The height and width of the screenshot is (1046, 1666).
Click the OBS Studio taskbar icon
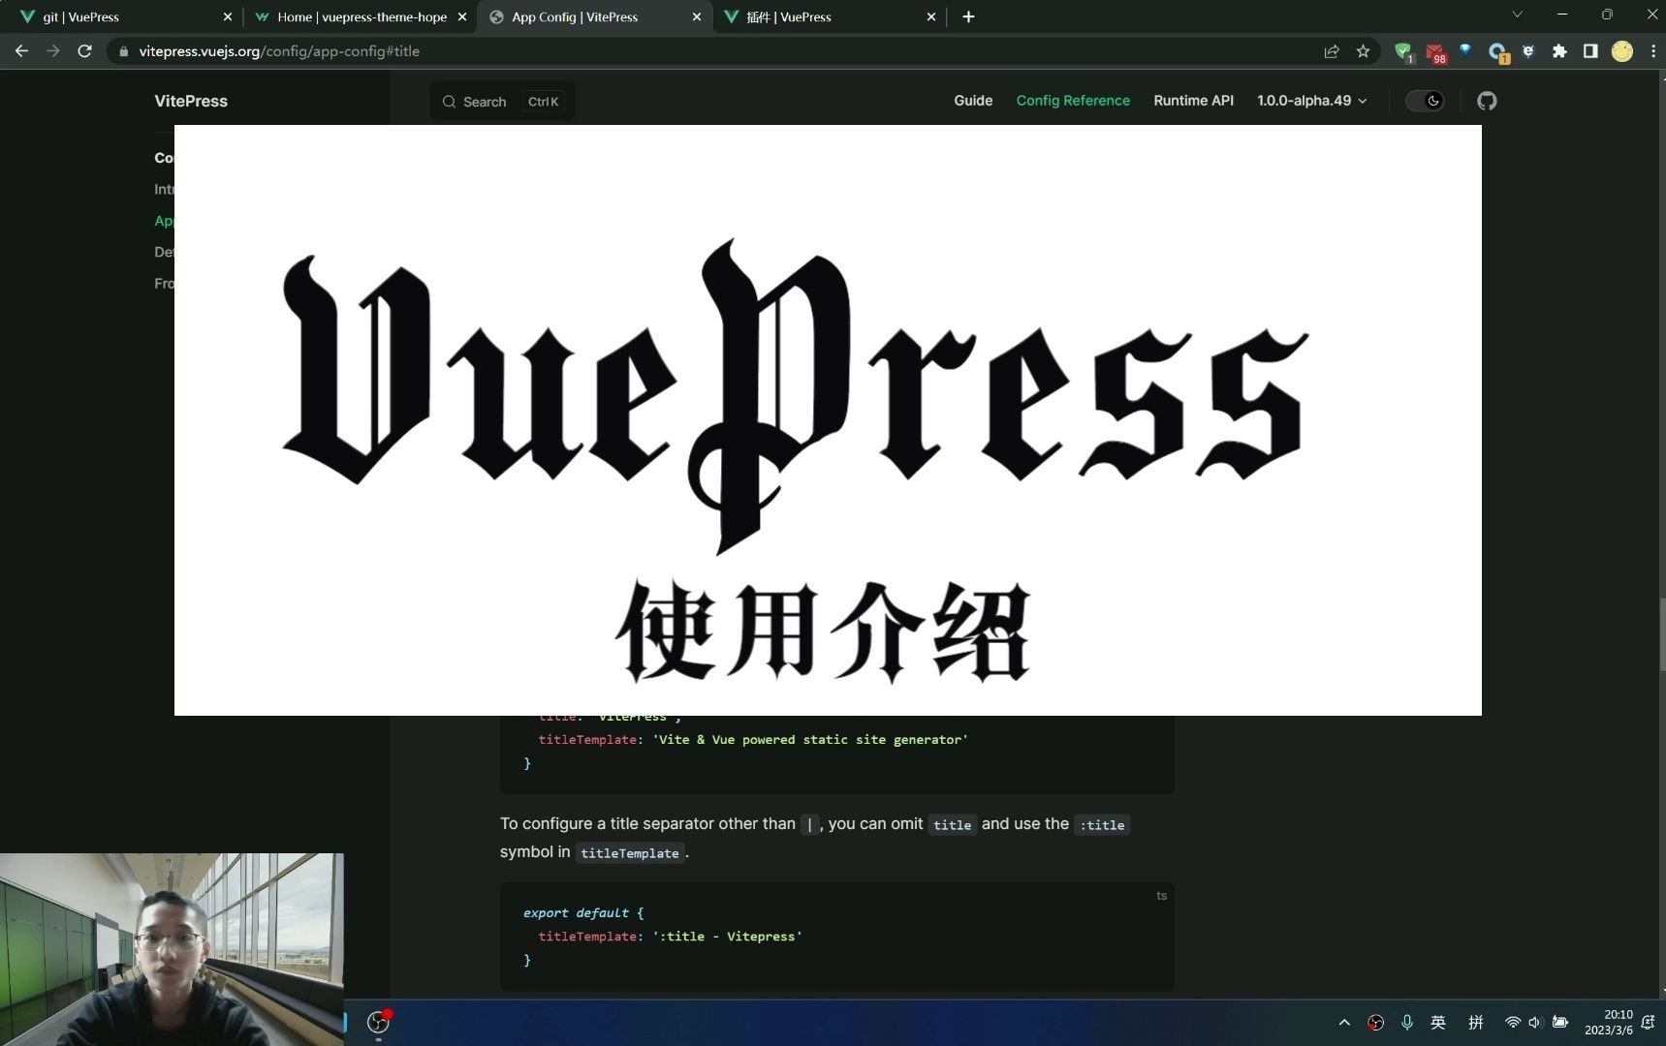click(x=378, y=1022)
